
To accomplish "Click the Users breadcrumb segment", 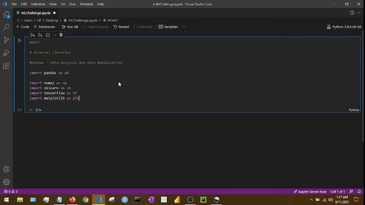I will pos(29,20).
